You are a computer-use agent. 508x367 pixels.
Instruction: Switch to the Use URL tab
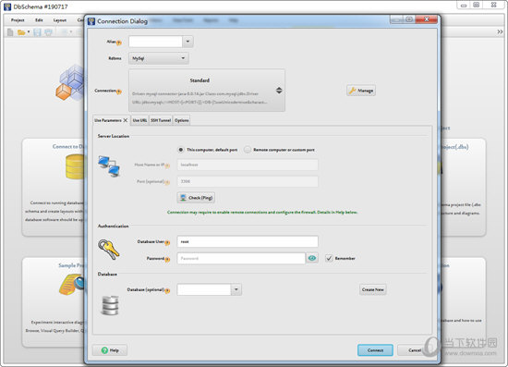[x=139, y=120]
